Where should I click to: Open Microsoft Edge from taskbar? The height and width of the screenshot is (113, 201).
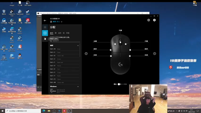click(x=44, y=111)
